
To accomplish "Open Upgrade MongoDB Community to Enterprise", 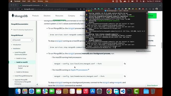I will pos(23,82).
